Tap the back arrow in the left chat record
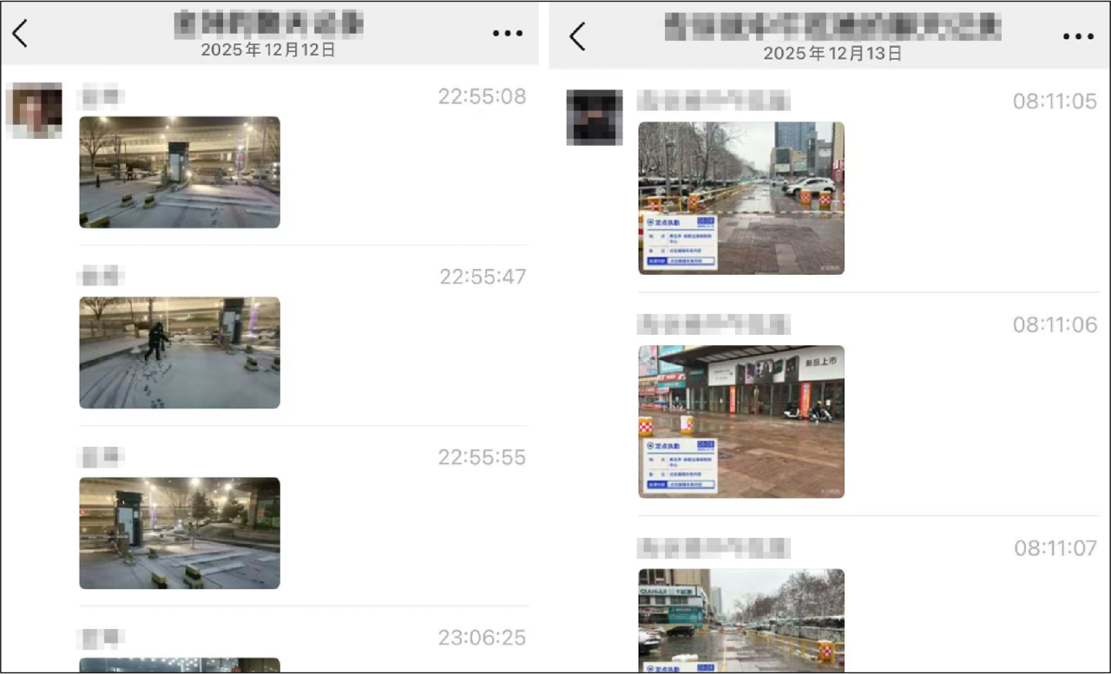 pyautogui.click(x=20, y=33)
